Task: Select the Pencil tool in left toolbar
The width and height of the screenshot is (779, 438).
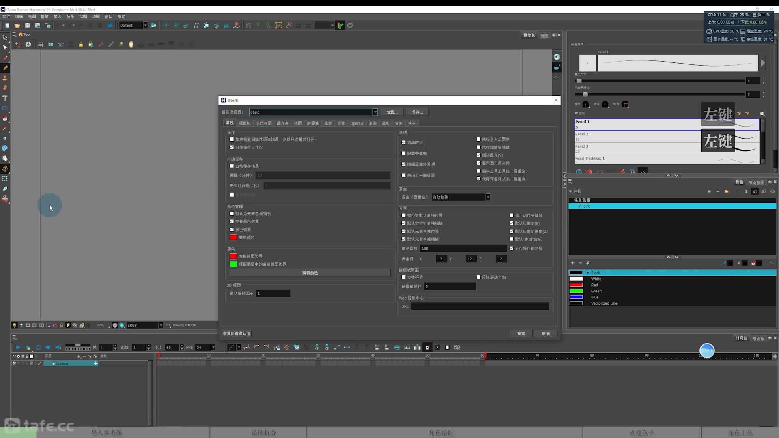Action: [5, 68]
